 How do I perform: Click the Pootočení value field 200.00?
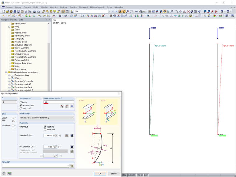coord(48,135)
